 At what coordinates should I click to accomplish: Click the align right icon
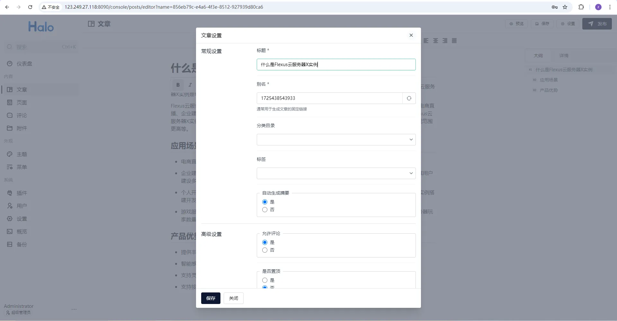(x=445, y=41)
